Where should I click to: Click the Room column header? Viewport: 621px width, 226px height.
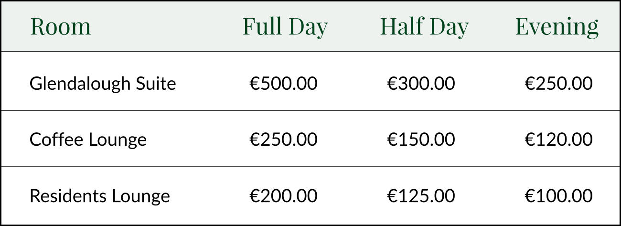[60, 27]
